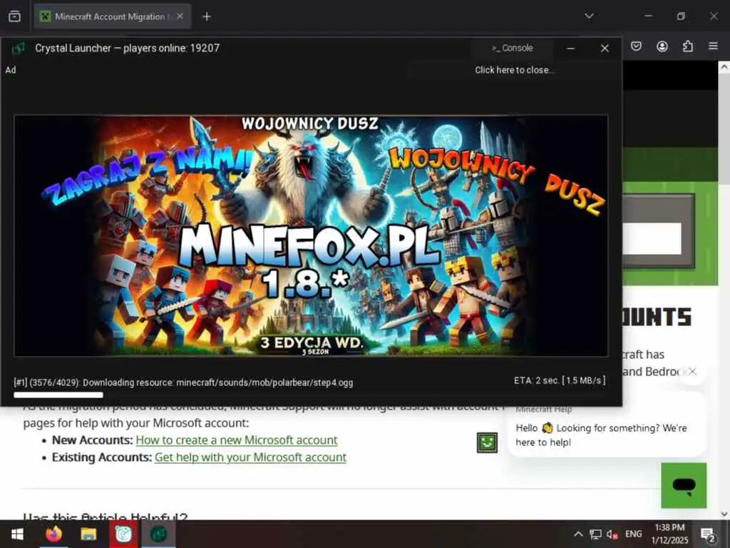This screenshot has height=548, width=730.
Task: Open the Crystal Launcher Console
Action: pyautogui.click(x=512, y=48)
